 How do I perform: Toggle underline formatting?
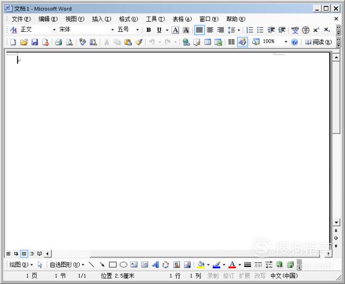click(x=159, y=30)
